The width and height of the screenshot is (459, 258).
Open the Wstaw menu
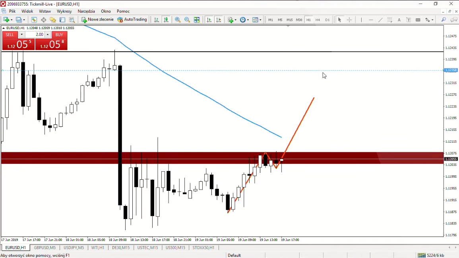45,11
